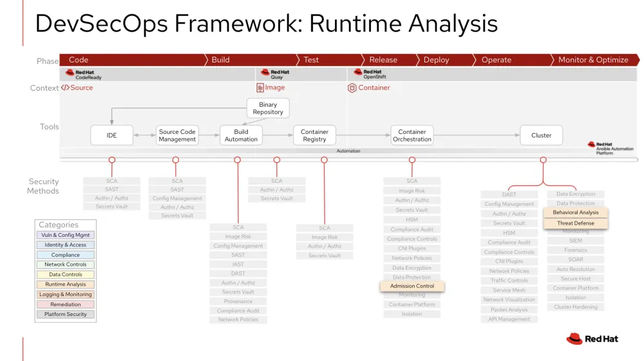This screenshot has height=361, width=644.
Task: Click the Source code context icon
Action: pyautogui.click(x=65, y=88)
